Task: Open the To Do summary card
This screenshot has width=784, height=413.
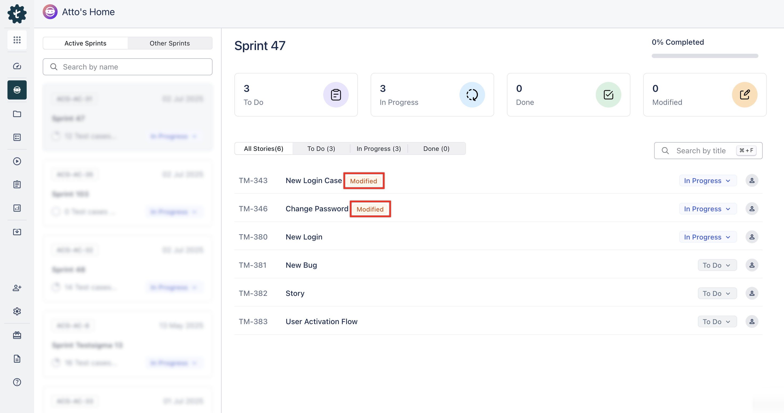Action: coord(296,95)
